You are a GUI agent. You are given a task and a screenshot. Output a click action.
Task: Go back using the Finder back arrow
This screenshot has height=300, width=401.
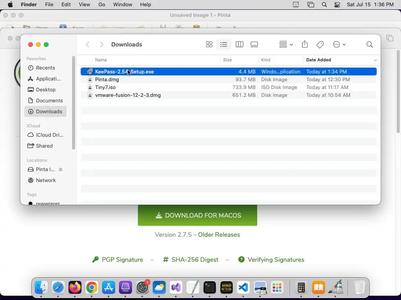[x=87, y=45]
